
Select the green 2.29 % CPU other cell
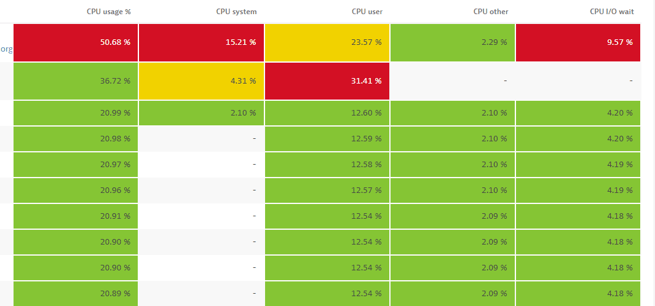(x=453, y=42)
